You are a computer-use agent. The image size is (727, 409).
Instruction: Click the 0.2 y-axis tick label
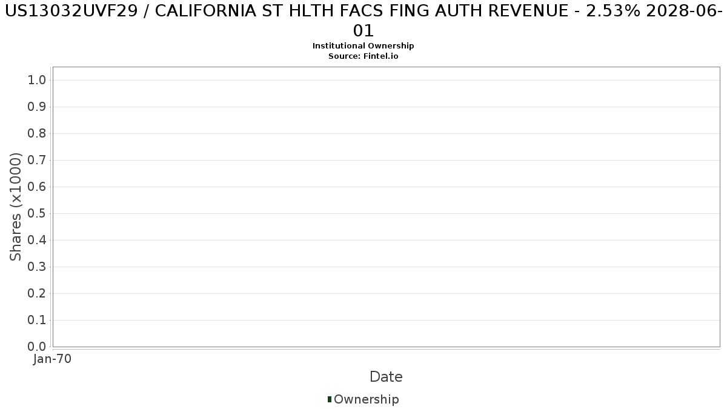click(37, 294)
